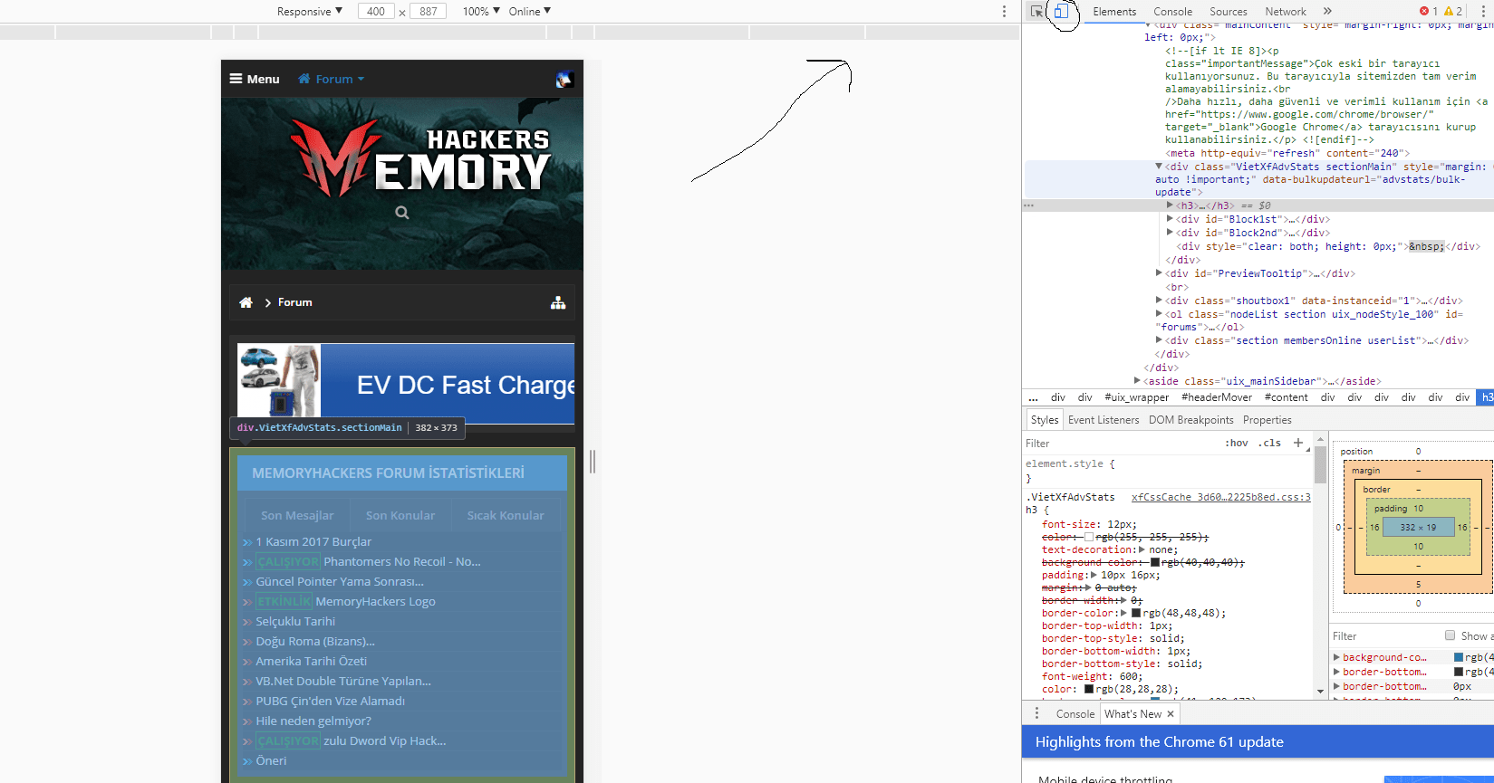Open the Online throttling dropdown
The image size is (1494, 783).
530,12
